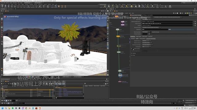Add a Camera from the shelf
This screenshot has height=110, width=197.
pos(101,6)
